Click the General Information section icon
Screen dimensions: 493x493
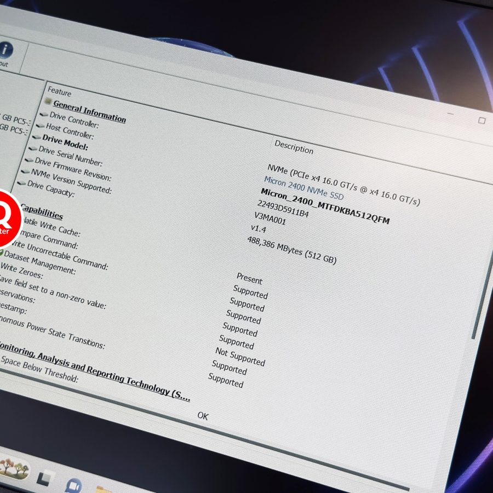pos(48,101)
